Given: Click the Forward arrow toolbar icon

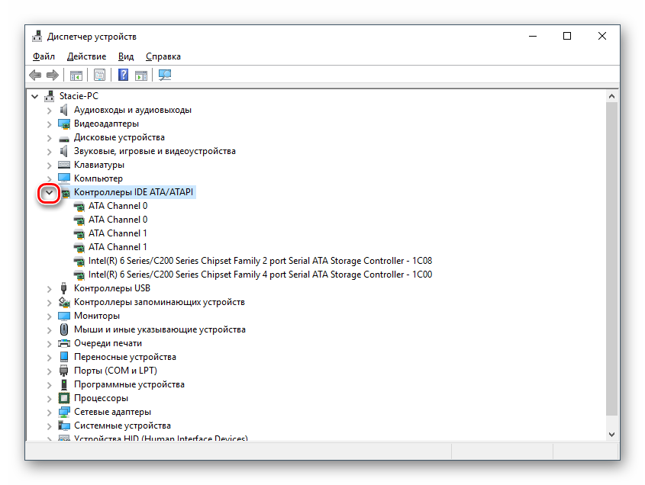Looking at the screenshot, I should [x=53, y=75].
